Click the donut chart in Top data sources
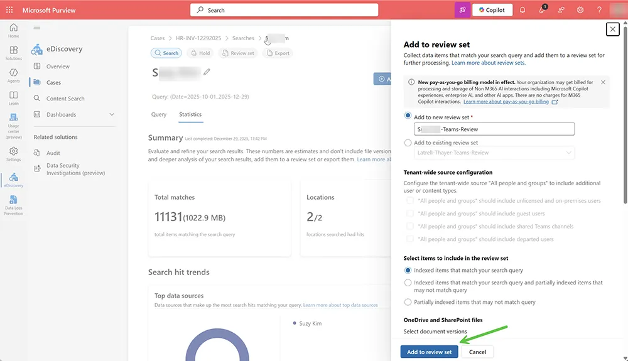The height and width of the screenshot is (361, 628). point(217,345)
